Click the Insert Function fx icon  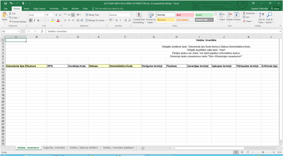point(42,31)
